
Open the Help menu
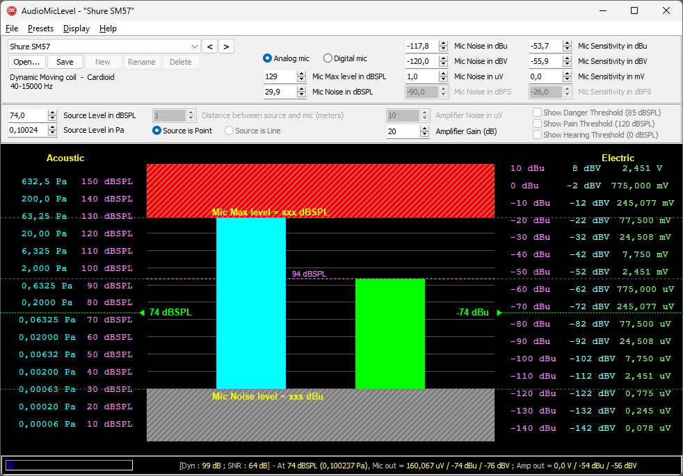[x=108, y=28]
